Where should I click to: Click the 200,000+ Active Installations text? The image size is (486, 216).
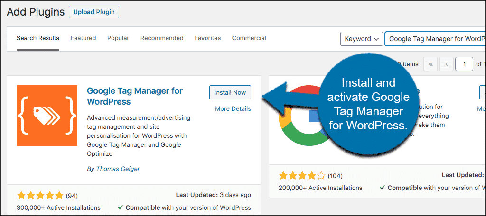click(x=320, y=188)
